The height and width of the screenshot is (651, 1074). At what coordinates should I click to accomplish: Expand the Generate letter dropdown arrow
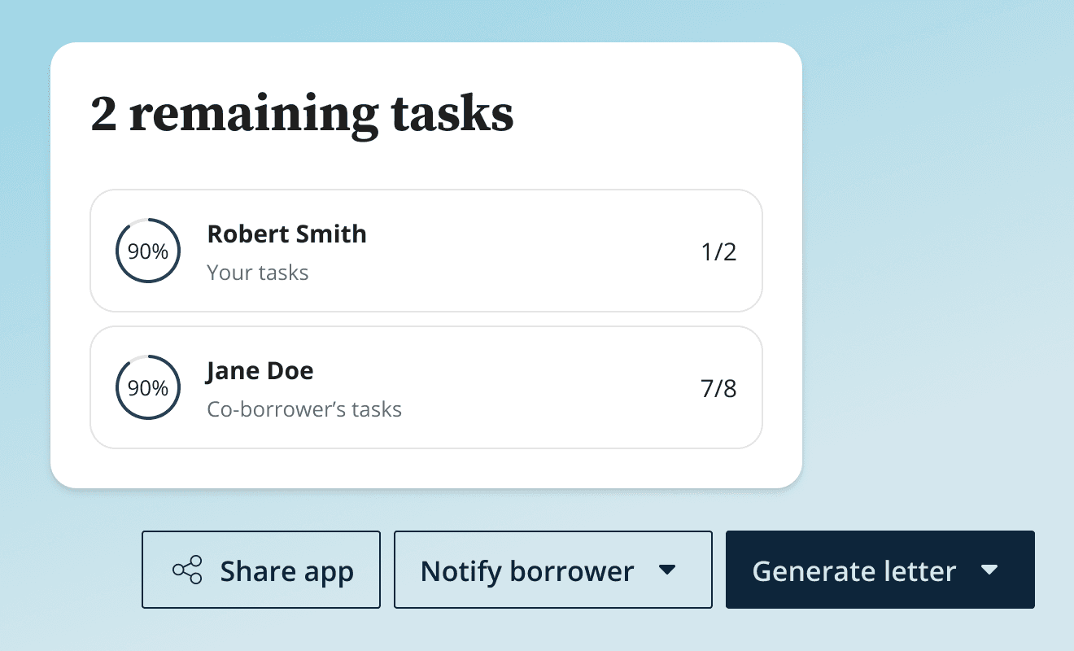click(x=990, y=570)
